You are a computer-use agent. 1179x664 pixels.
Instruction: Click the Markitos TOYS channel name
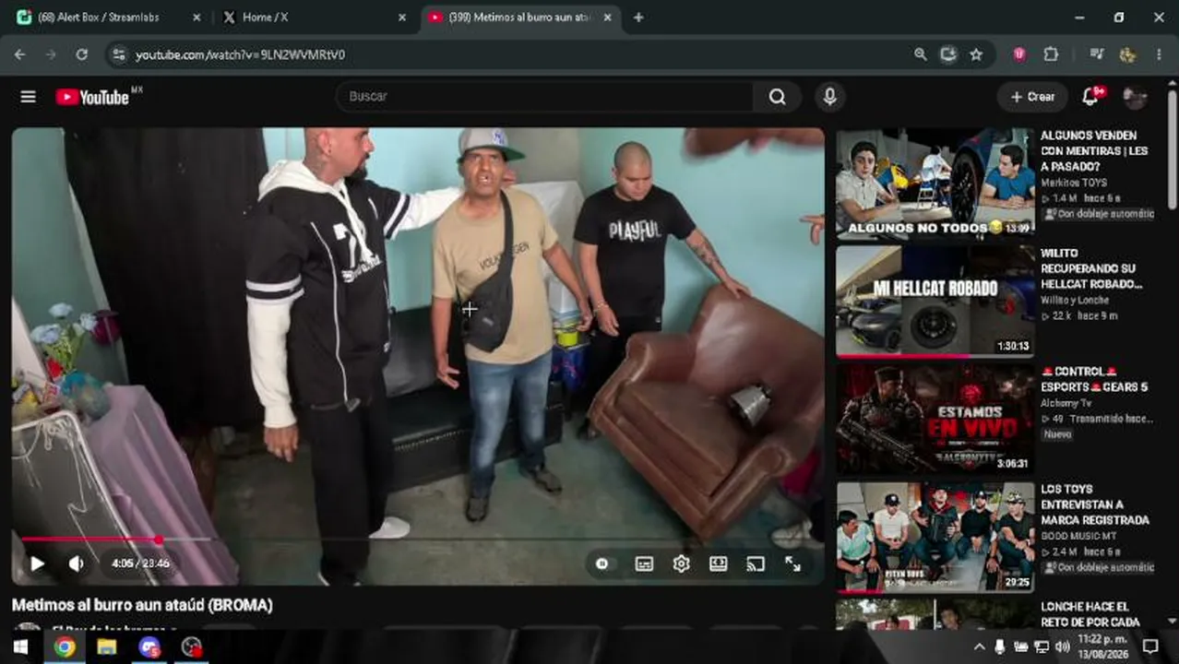tap(1074, 183)
